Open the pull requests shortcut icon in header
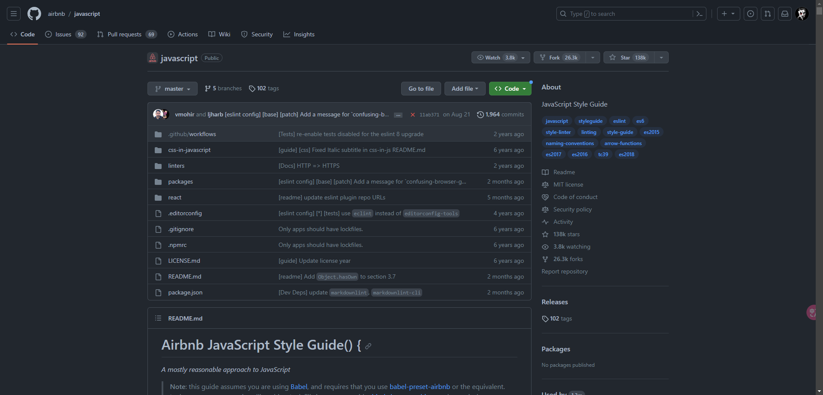The width and height of the screenshot is (823, 395). (768, 14)
